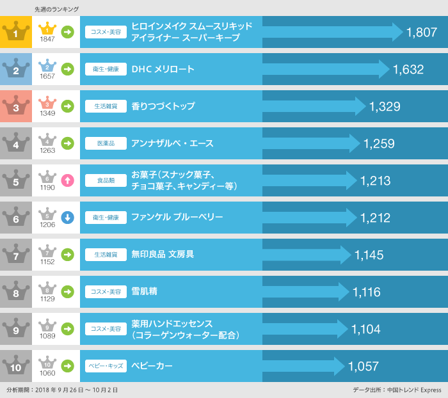Click the gray rank 7 crown icon
Screen dimensions: 448x398
click(16, 255)
